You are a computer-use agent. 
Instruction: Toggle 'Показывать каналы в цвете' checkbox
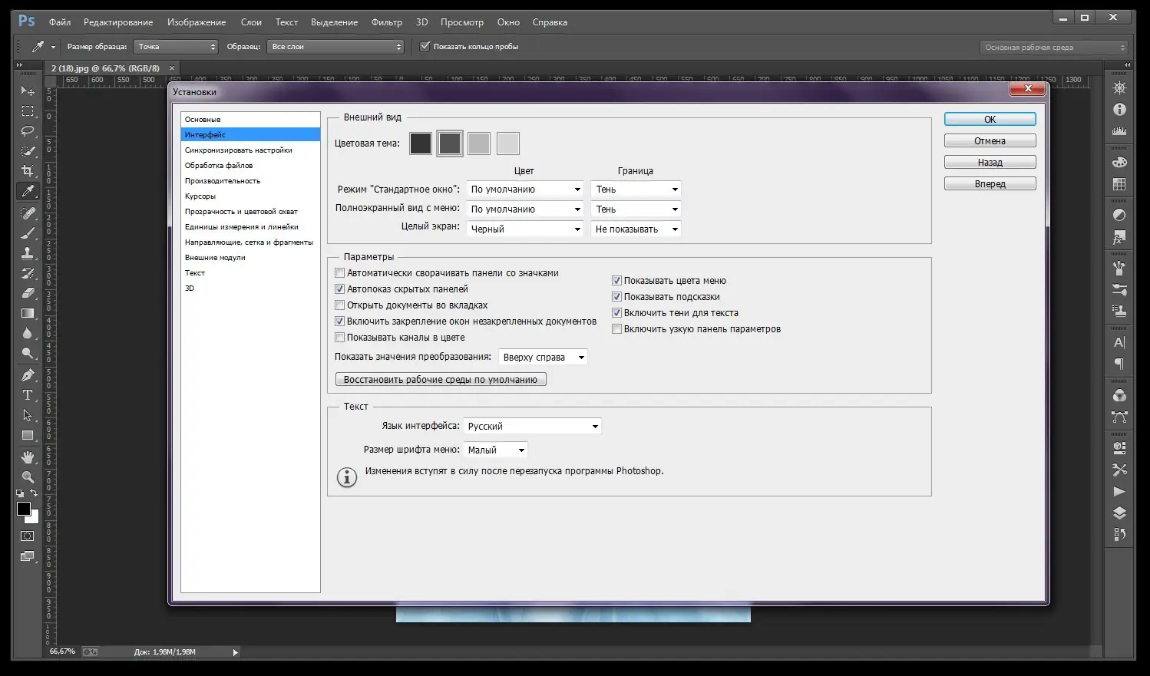340,338
